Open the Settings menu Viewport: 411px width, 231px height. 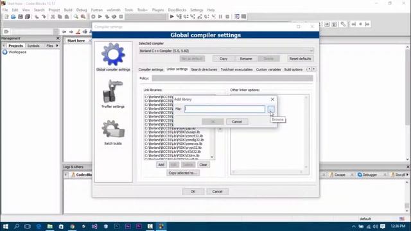point(197,10)
